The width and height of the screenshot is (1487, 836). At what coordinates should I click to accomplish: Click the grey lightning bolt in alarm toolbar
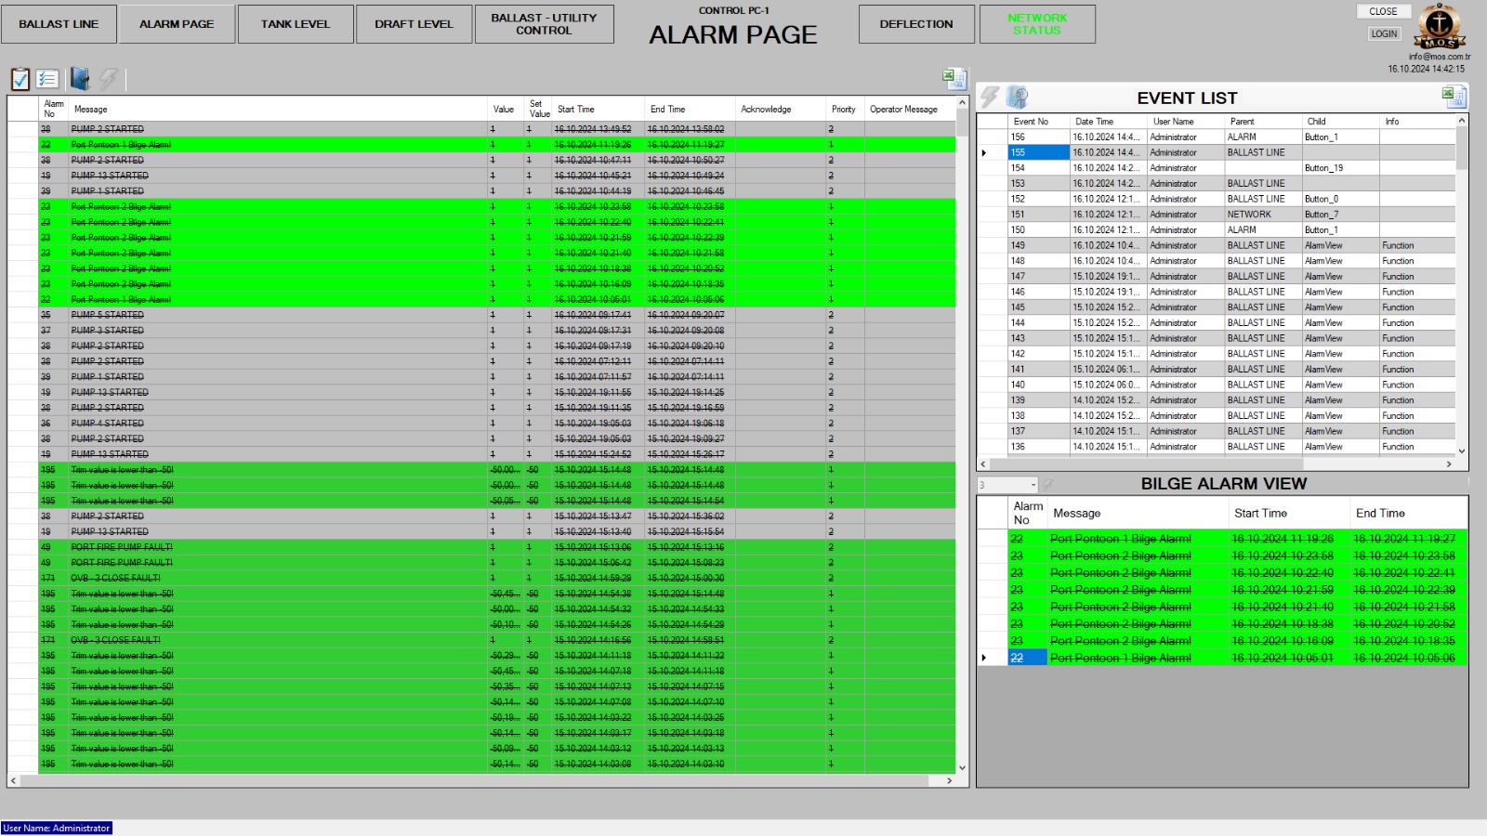(109, 79)
